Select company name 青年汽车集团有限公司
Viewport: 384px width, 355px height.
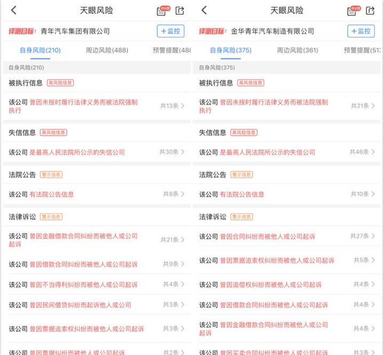75,31
